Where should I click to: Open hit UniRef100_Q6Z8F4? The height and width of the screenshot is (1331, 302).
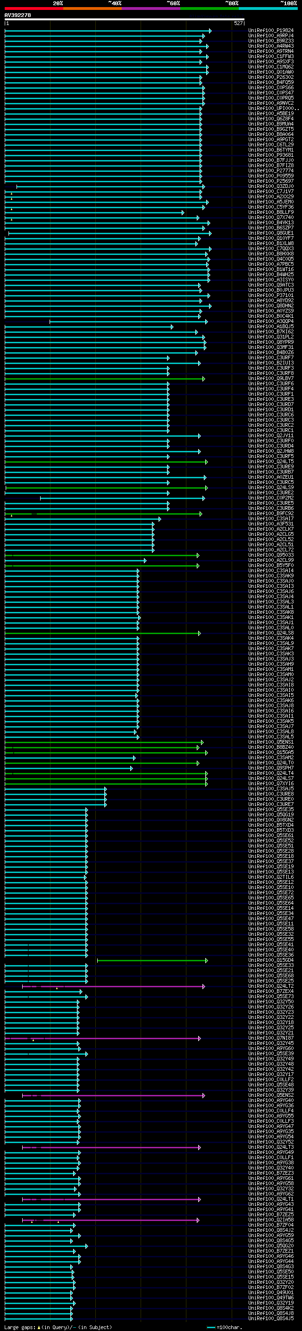(x=270, y=119)
